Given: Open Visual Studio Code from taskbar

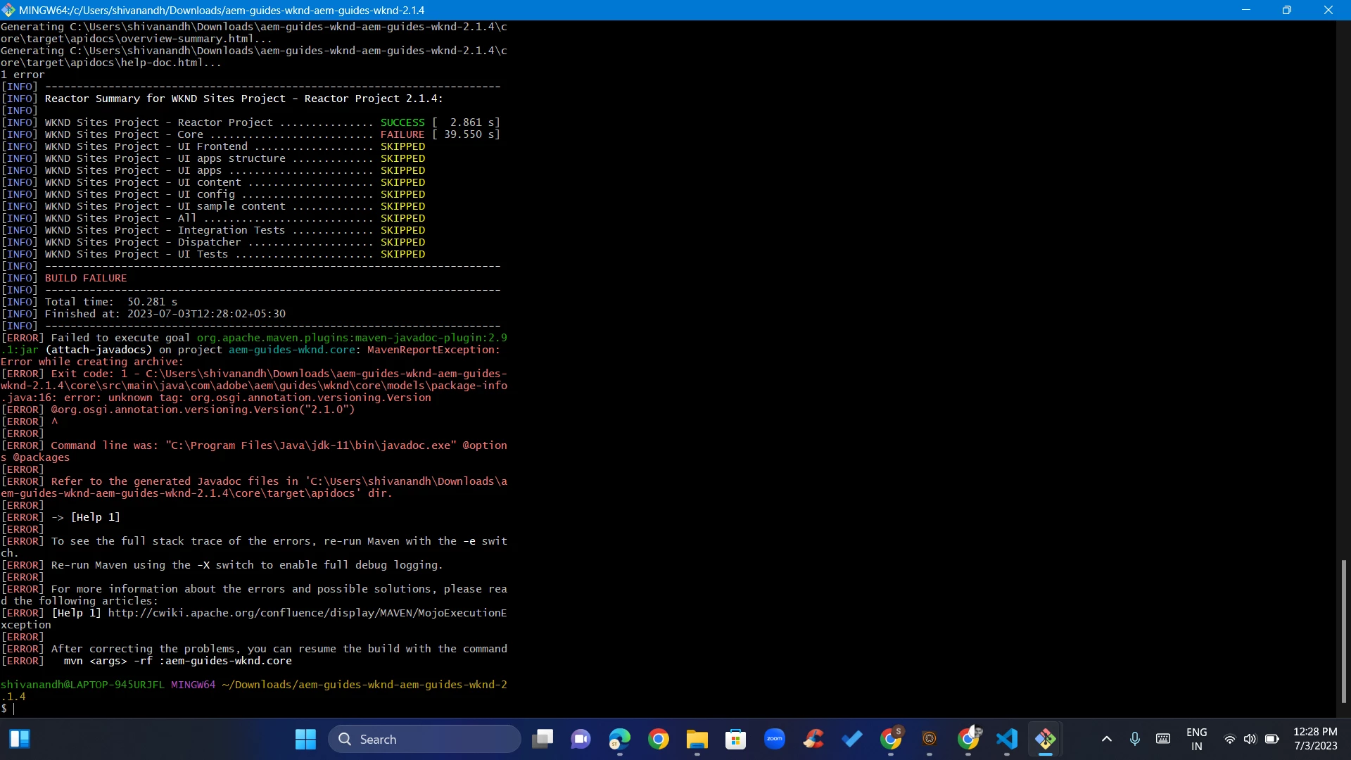Looking at the screenshot, I should tap(1007, 739).
